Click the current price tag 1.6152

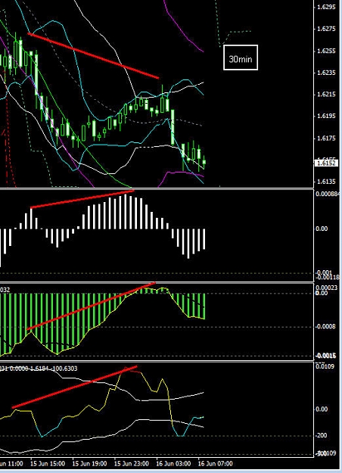tap(326, 163)
